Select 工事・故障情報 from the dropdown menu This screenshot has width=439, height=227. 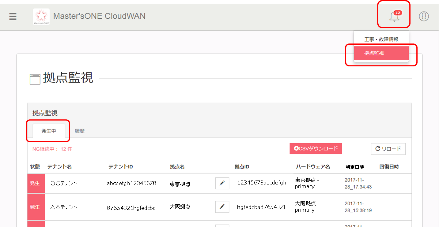pyautogui.click(x=381, y=39)
